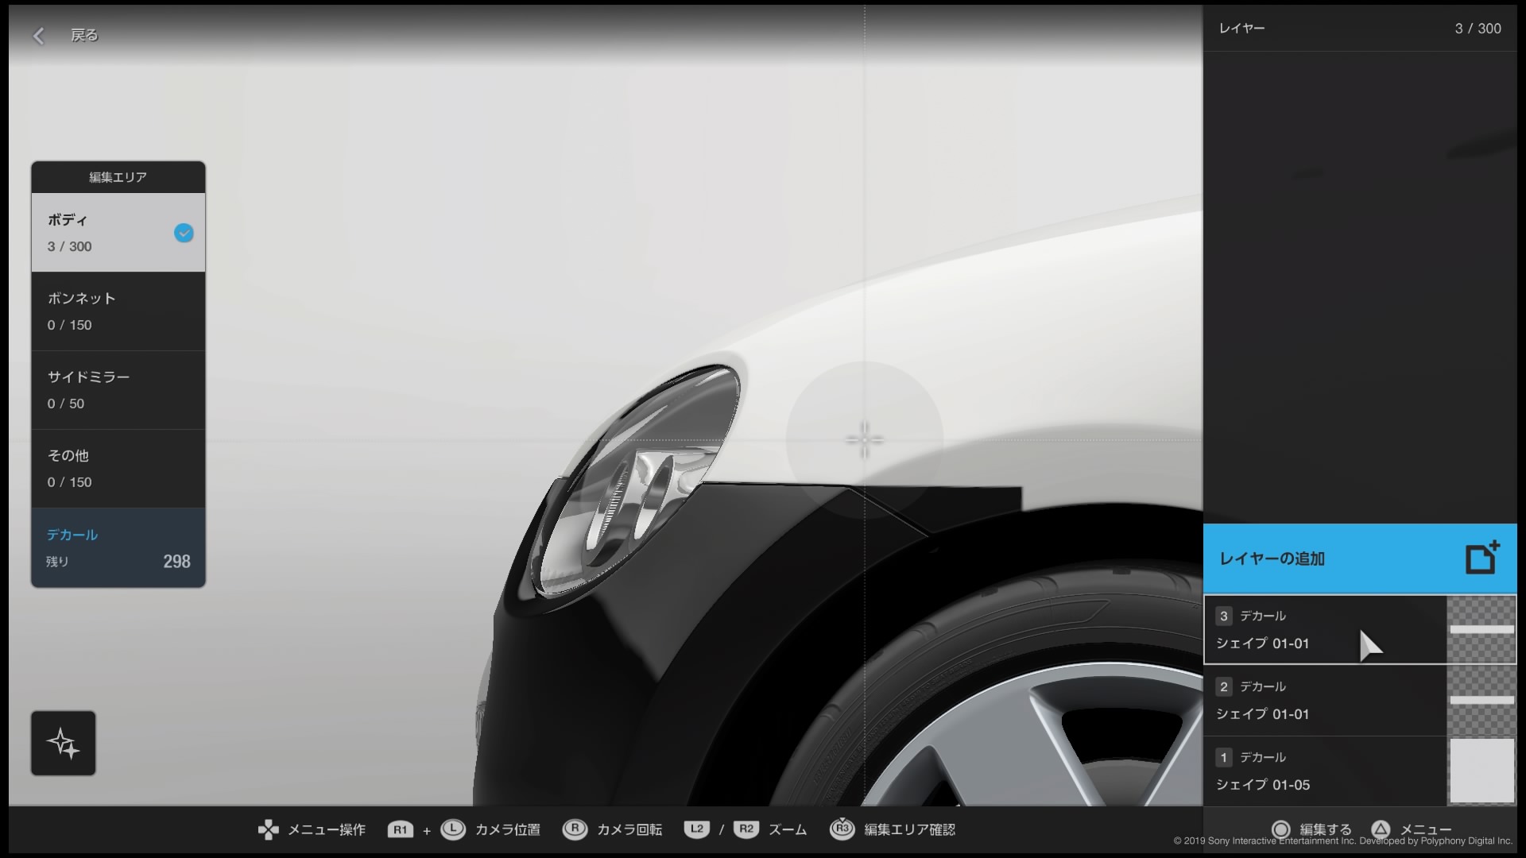The height and width of the screenshot is (858, 1526).
Task: Click layer 2 decal thumbnail
Action: coord(1481,700)
